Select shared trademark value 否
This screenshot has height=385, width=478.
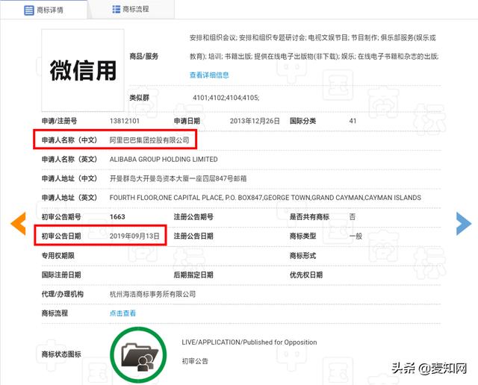coord(353,217)
